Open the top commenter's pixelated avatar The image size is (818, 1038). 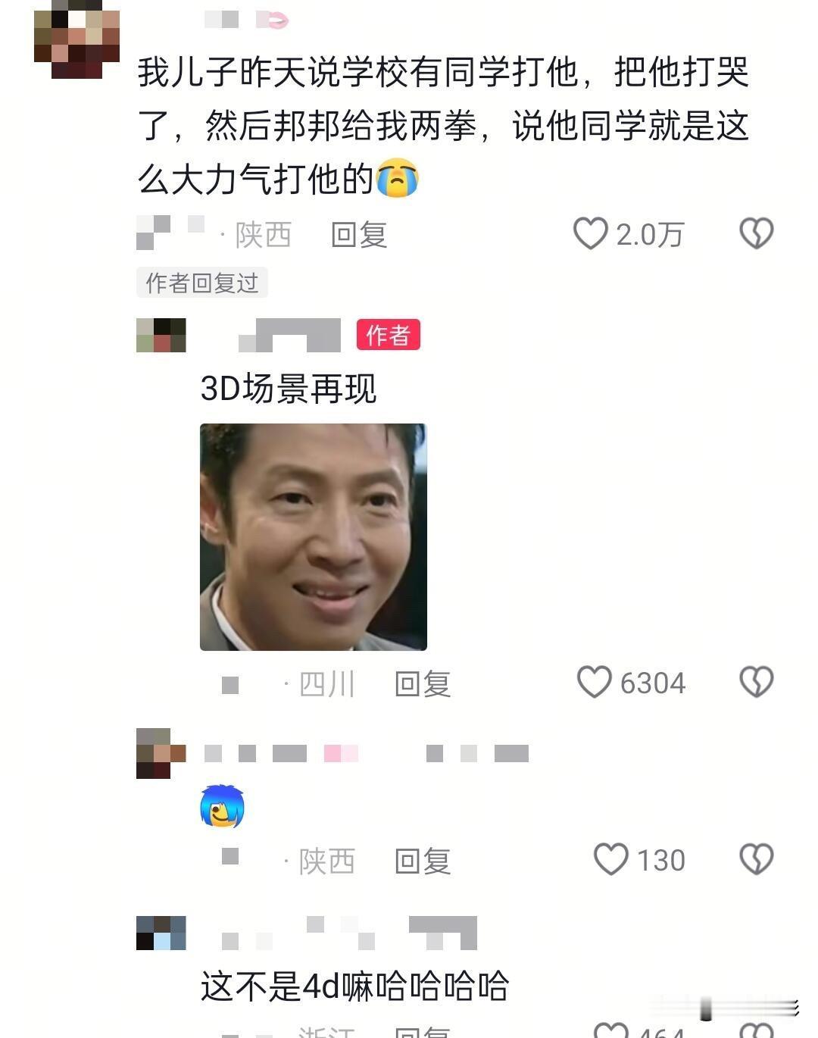[76, 39]
